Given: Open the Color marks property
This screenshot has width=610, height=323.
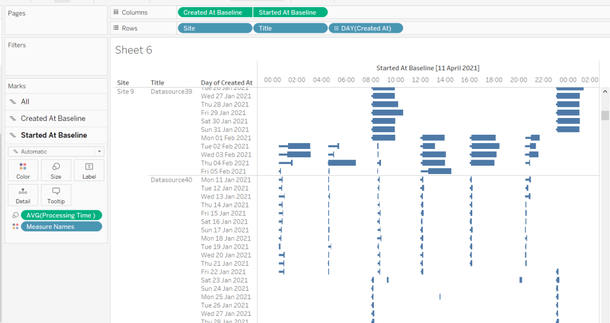Looking at the screenshot, I should 23,170.
